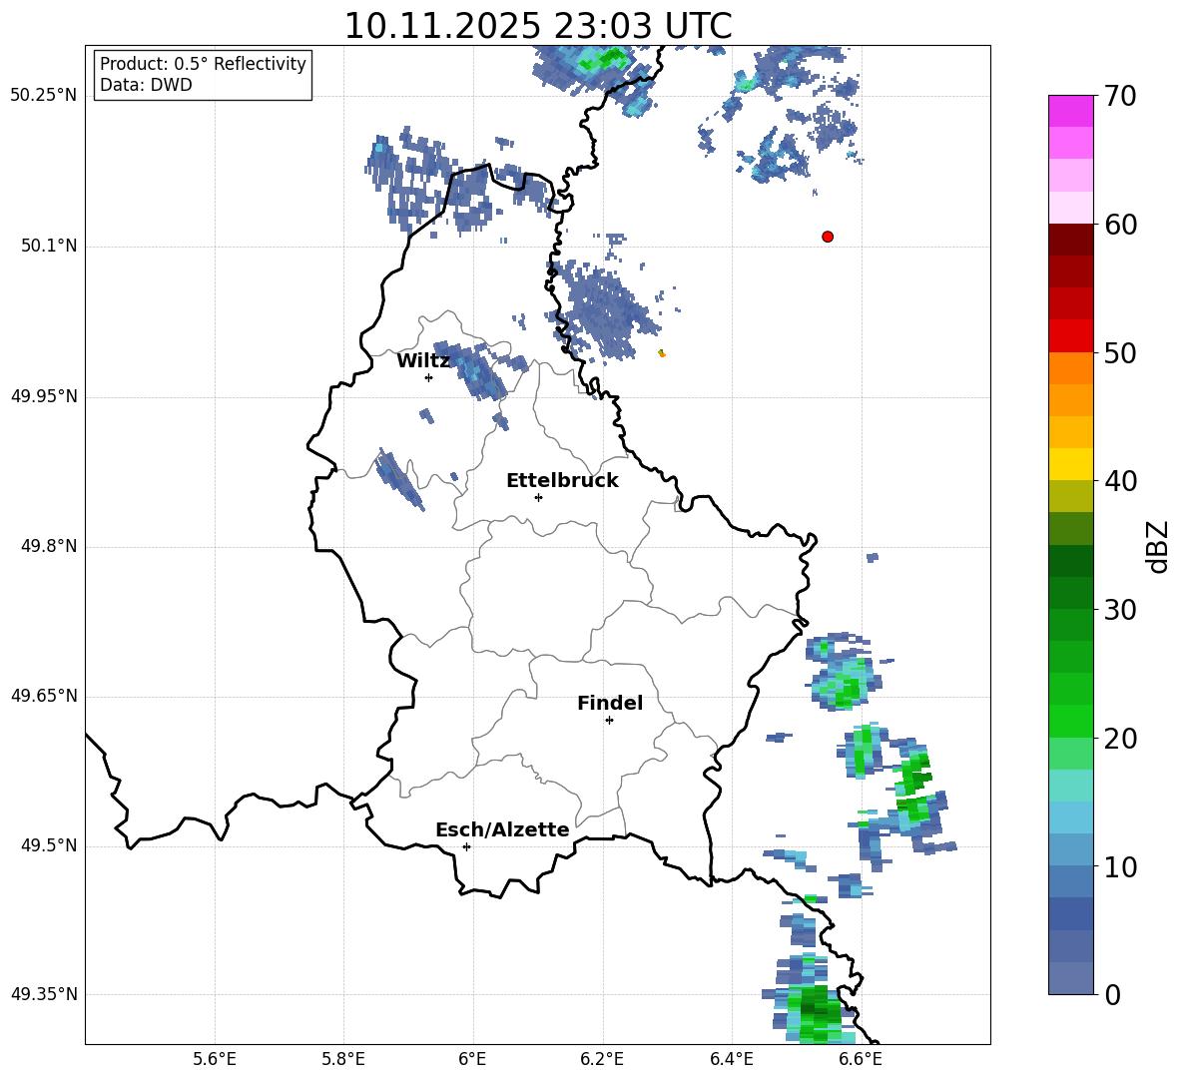The image size is (1182, 1079).
Task: Click the 49.5°N latitude label
Action: (x=49, y=845)
